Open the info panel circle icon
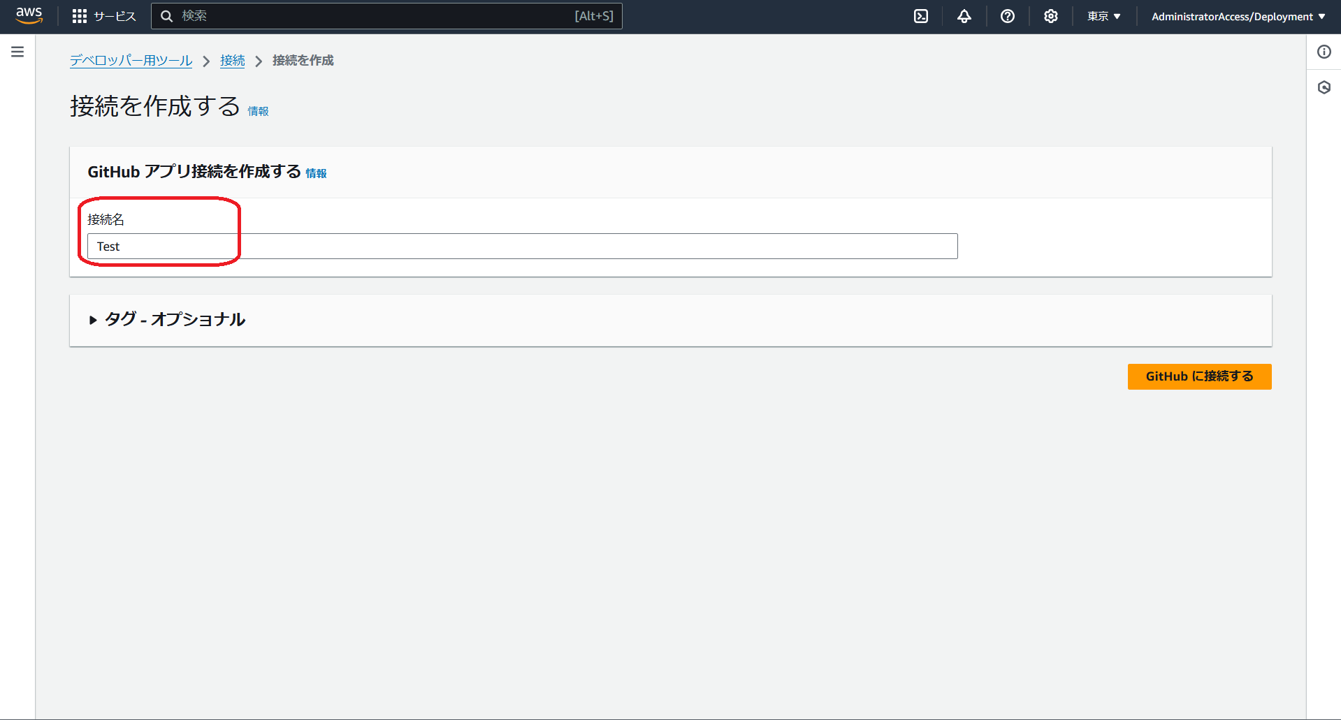This screenshot has width=1341, height=720. click(x=1324, y=52)
